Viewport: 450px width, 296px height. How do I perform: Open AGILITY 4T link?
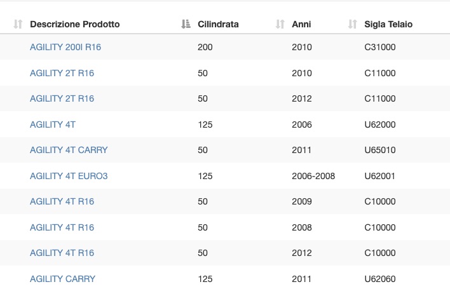[x=53, y=124]
